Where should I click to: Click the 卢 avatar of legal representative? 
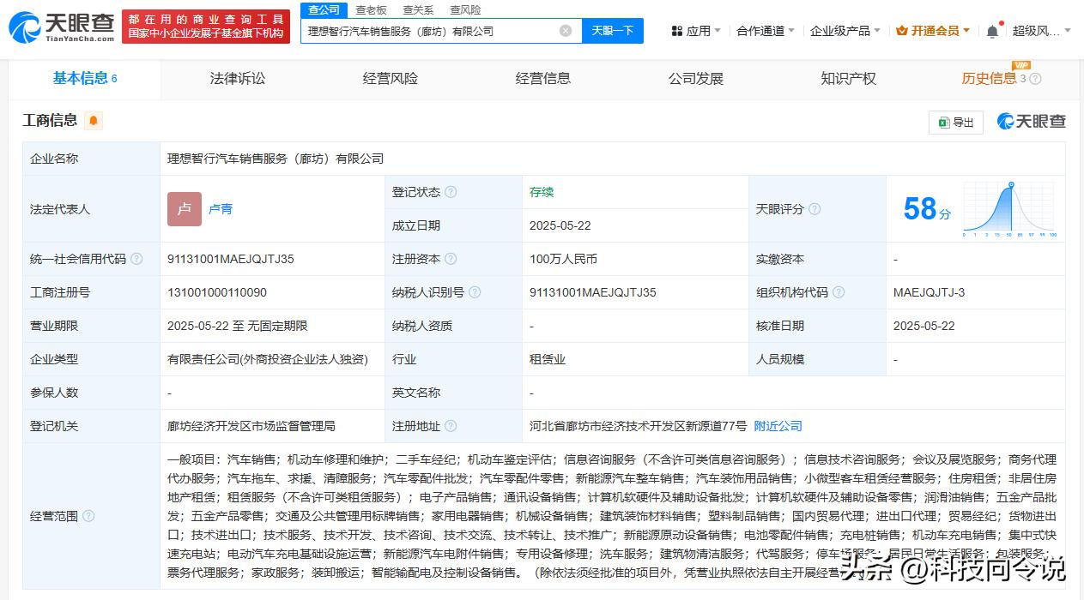(x=185, y=209)
